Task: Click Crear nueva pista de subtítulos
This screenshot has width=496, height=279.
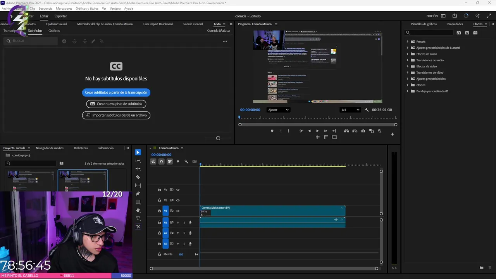Action: pos(116,104)
